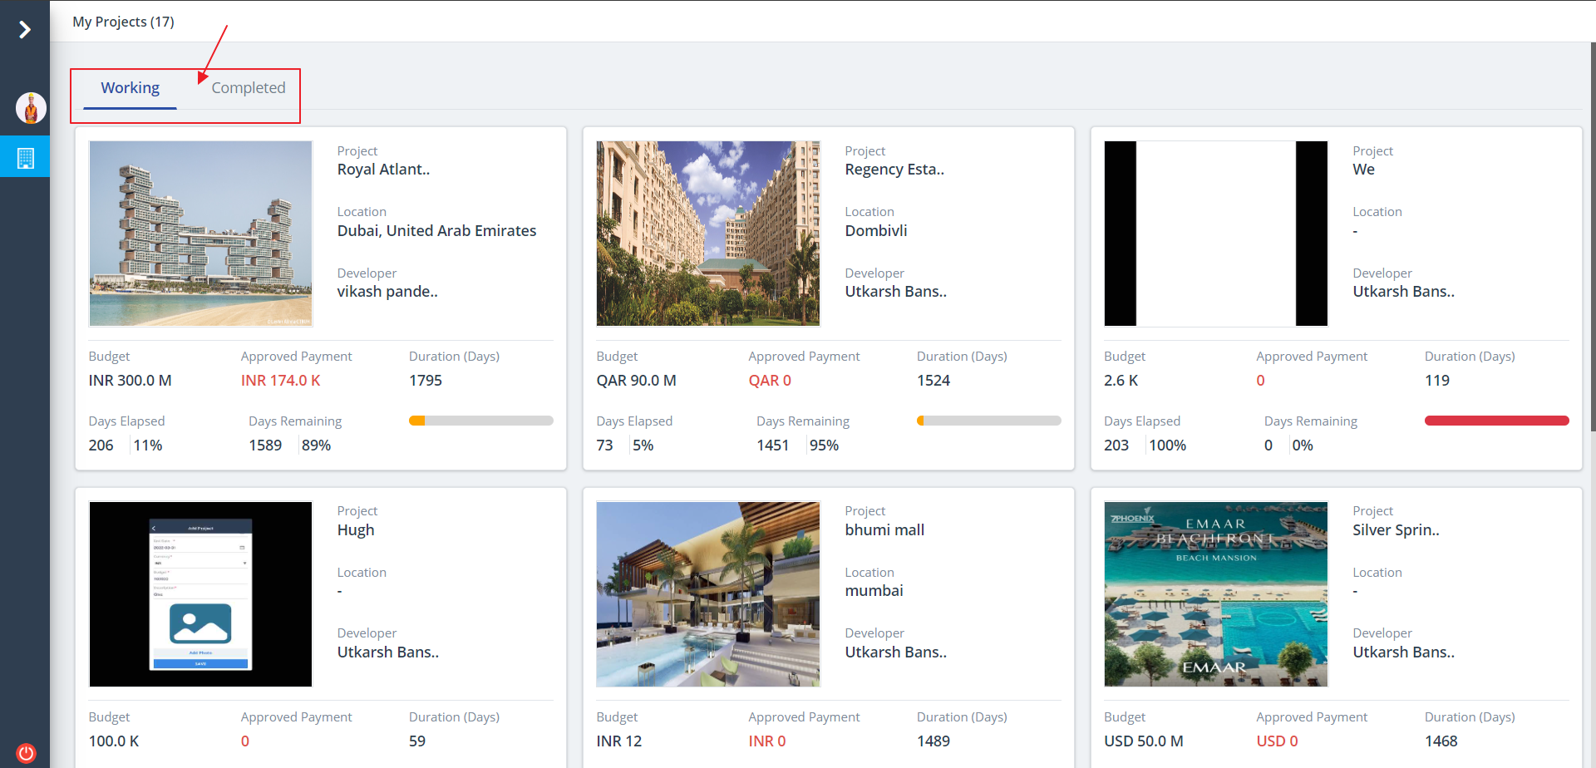Click the bhumi mall project image
This screenshot has width=1596, height=768.
[708, 593]
